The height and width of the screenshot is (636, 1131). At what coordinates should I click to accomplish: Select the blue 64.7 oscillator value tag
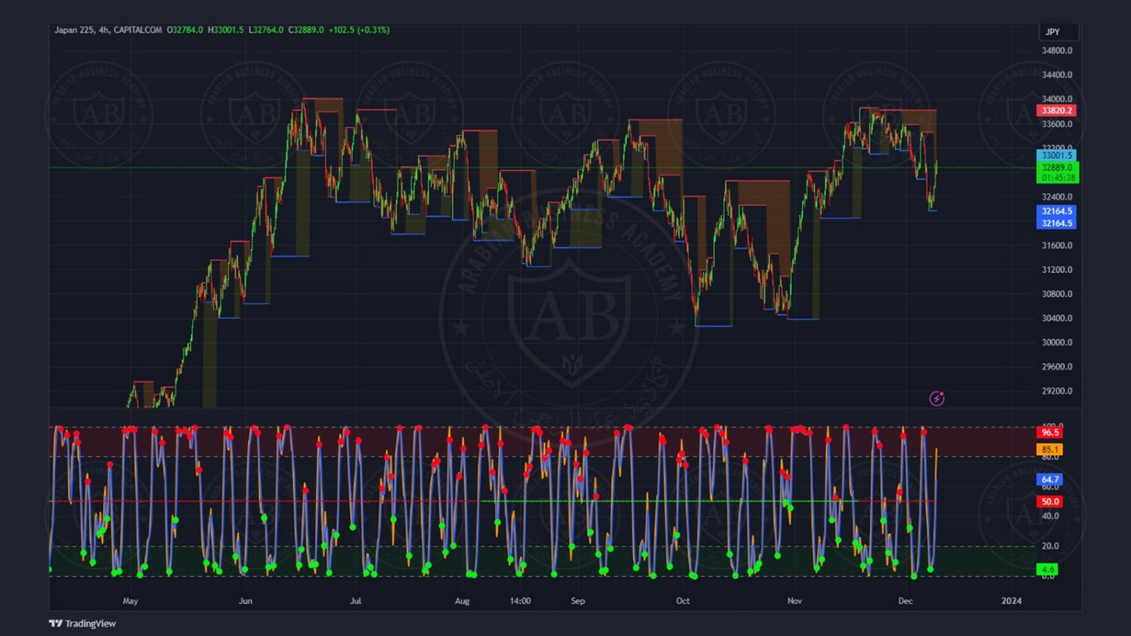[1050, 479]
